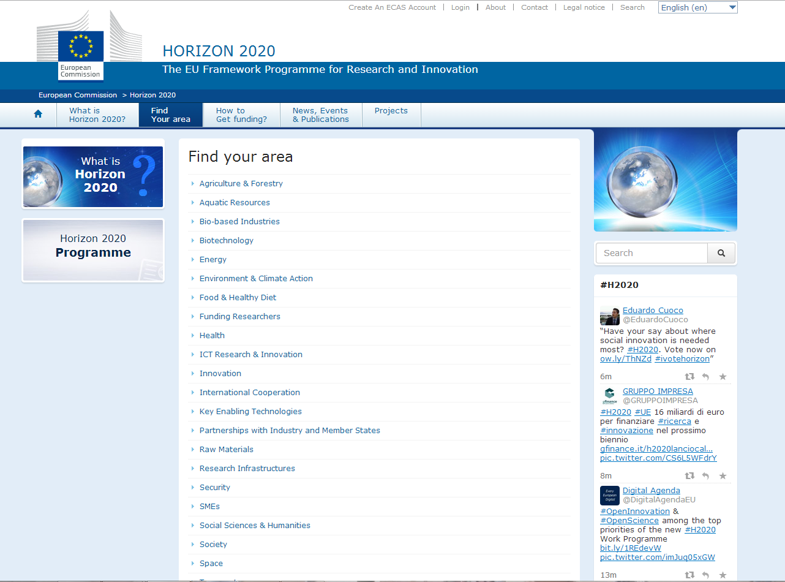
Task: Click the Login link
Action: tap(460, 7)
